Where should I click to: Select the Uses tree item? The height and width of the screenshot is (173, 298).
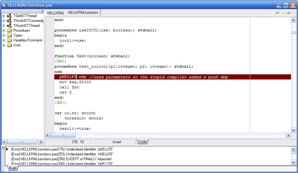(17, 45)
